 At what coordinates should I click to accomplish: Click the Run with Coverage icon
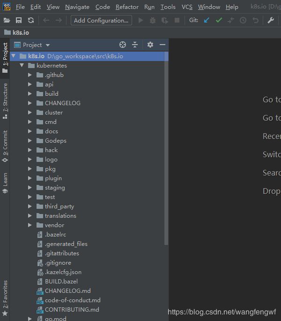[165, 20]
